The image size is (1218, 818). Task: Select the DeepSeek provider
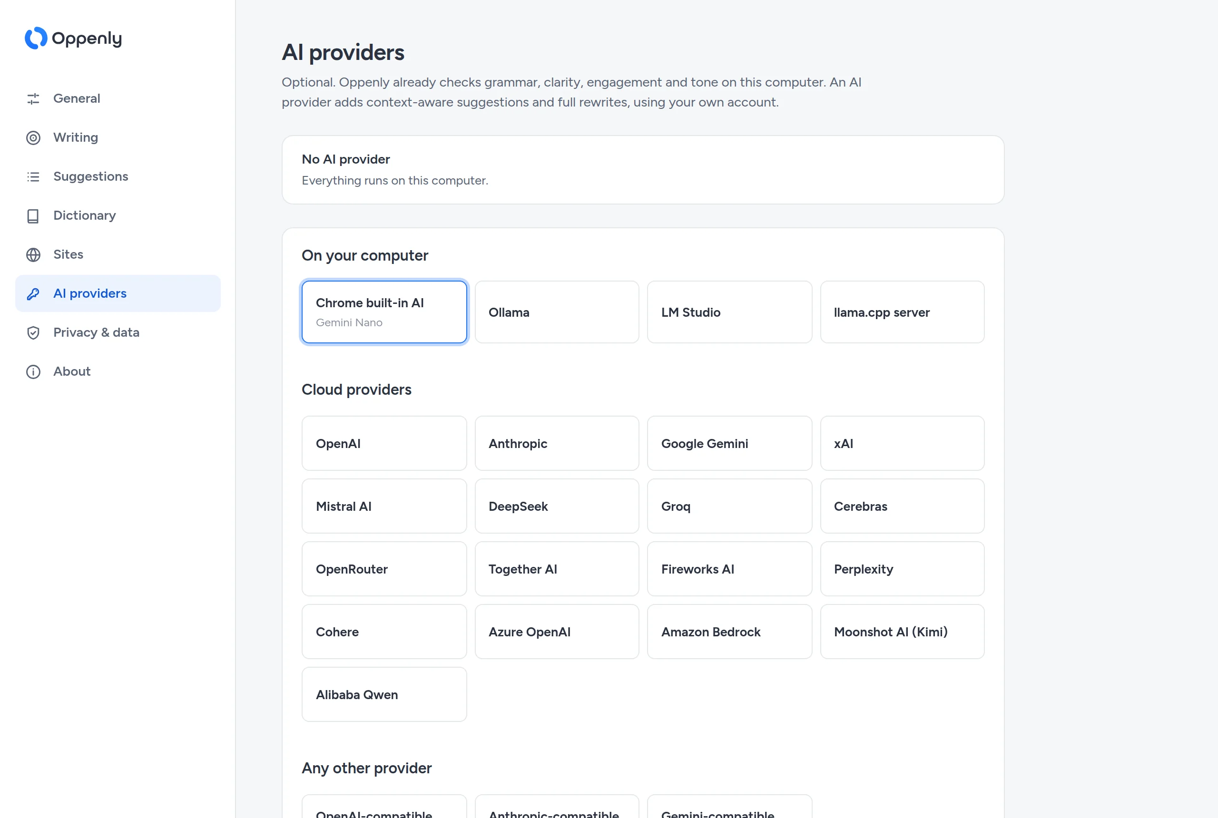(x=557, y=506)
